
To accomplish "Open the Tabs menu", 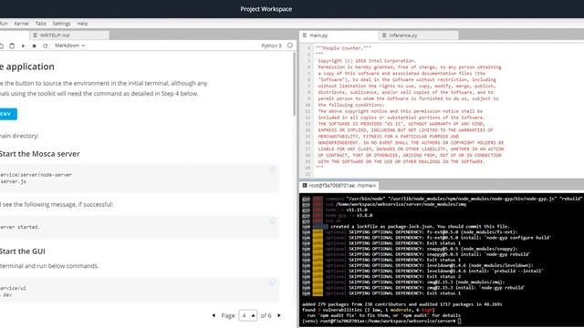I will [40, 24].
